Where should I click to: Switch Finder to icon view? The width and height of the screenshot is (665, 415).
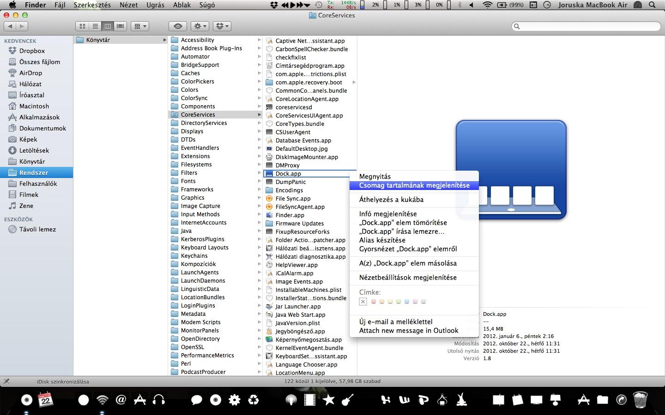coord(82,26)
